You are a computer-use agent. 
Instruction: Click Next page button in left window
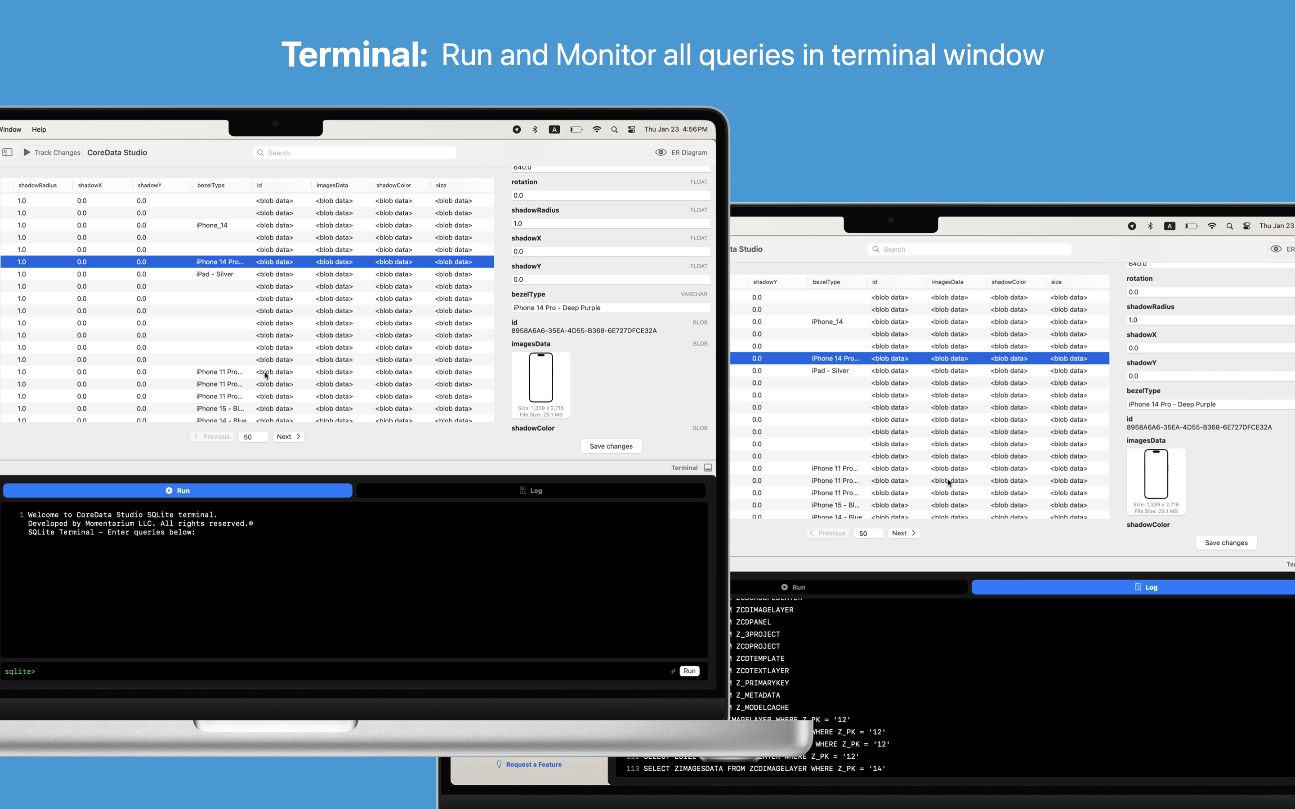[288, 436]
